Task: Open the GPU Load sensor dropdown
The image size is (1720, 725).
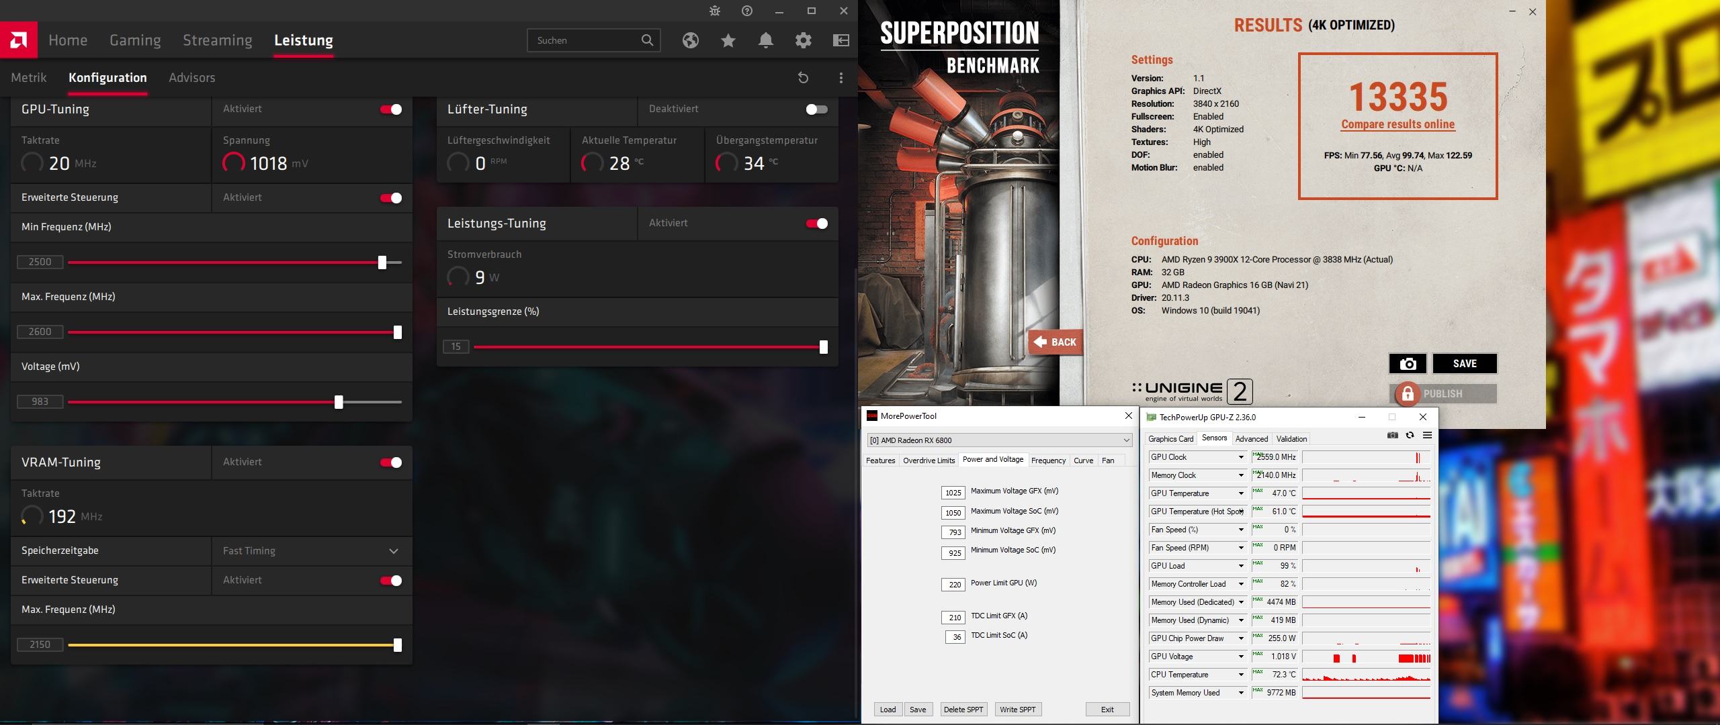Action: pos(1241,566)
